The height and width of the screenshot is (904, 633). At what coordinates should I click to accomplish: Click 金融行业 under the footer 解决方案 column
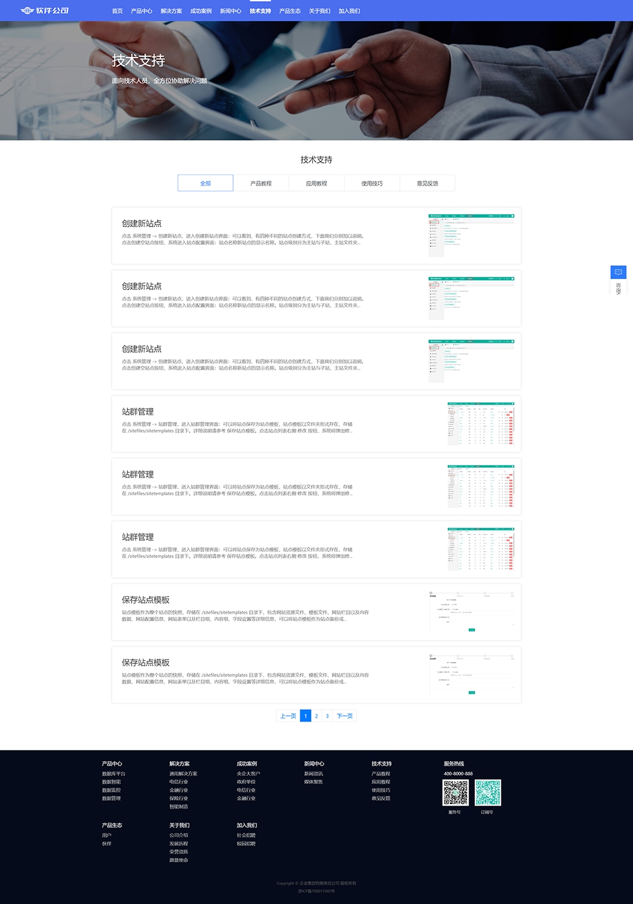coord(179,790)
